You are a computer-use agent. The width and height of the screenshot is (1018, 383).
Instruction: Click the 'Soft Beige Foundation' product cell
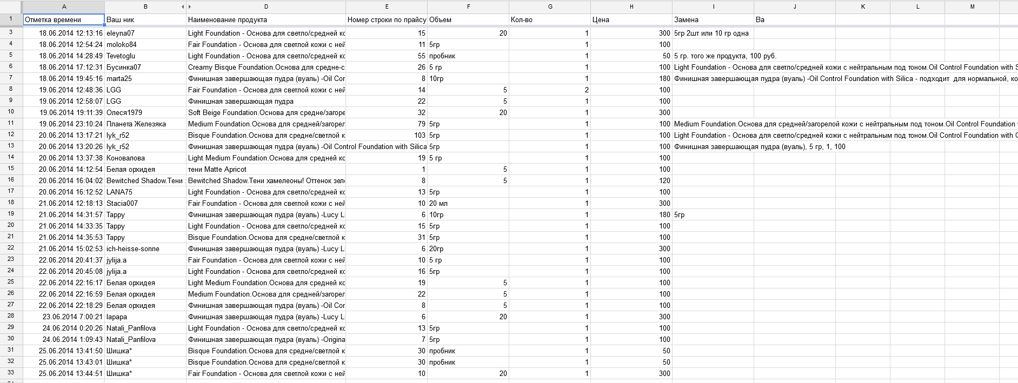click(x=265, y=113)
